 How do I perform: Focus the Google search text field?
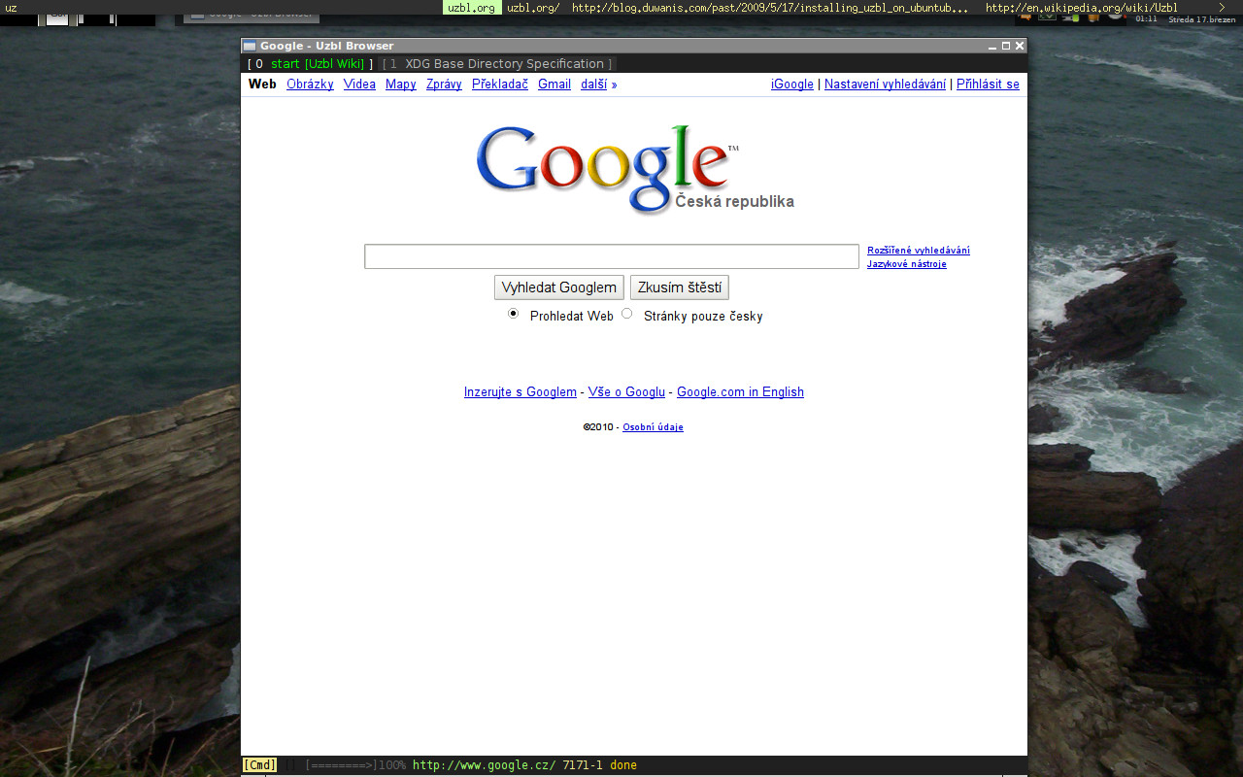click(612, 256)
